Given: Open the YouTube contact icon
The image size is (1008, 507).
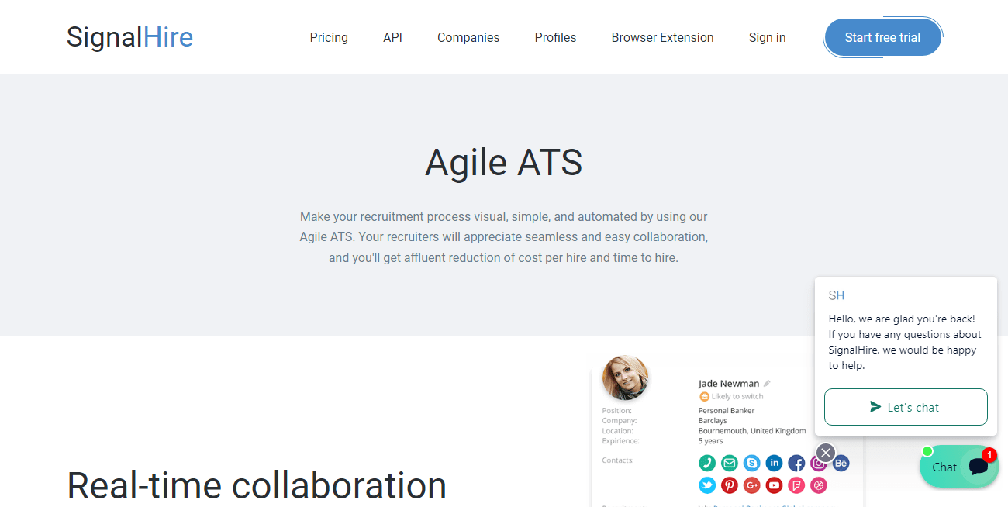Looking at the screenshot, I should (x=775, y=485).
